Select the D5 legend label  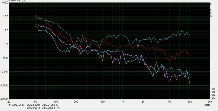214,89
